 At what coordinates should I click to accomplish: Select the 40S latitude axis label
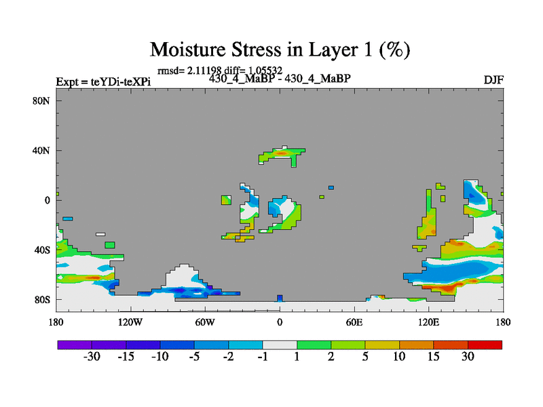(43, 250)
